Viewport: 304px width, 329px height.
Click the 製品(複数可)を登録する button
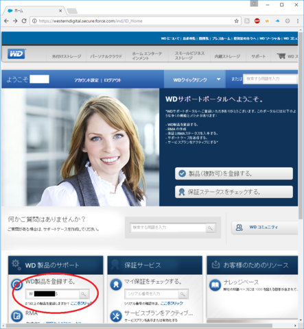(234, 173)
